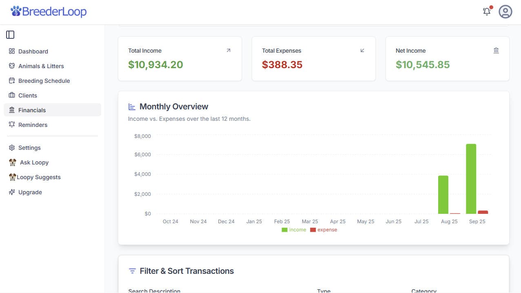This screenshot has height=293, width=521.
Task: Click the Upgrade button in sidebar
Action: 30,192
